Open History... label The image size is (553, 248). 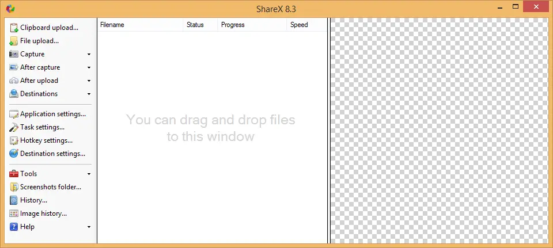[33, 200]
